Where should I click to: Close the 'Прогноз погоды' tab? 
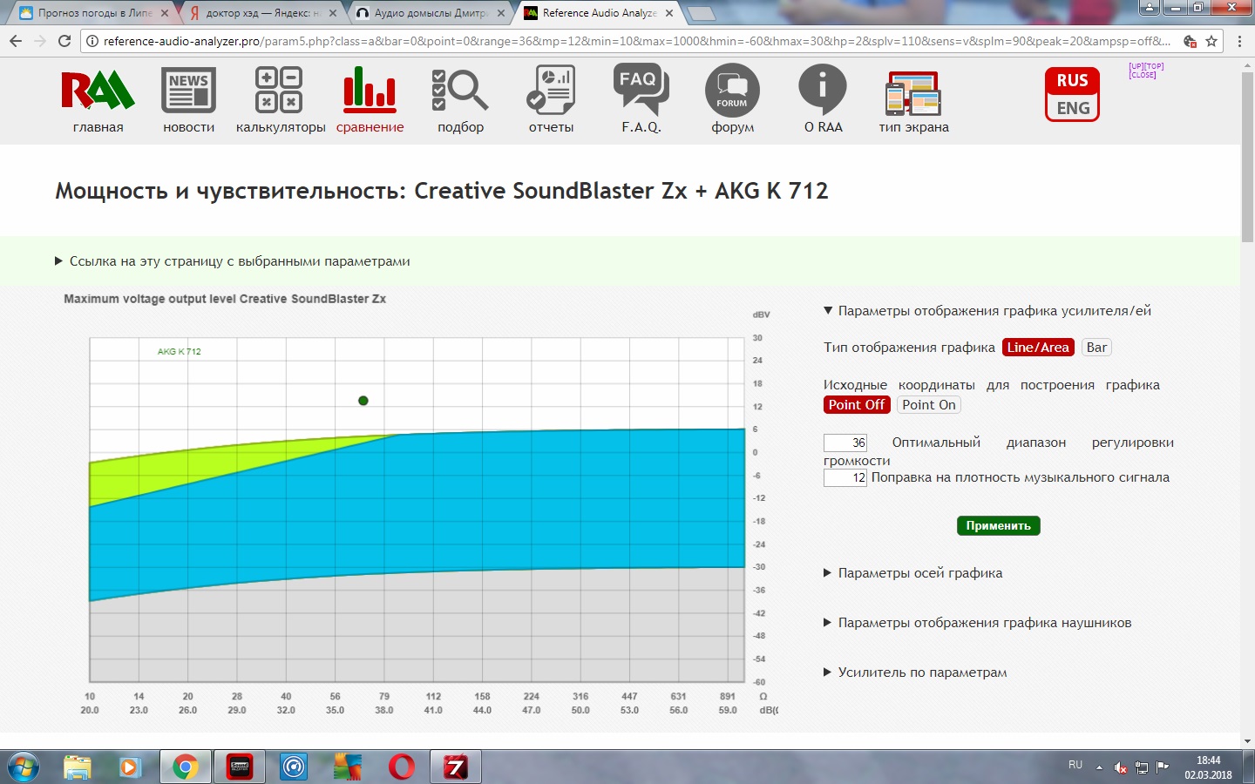click(165, 13)
